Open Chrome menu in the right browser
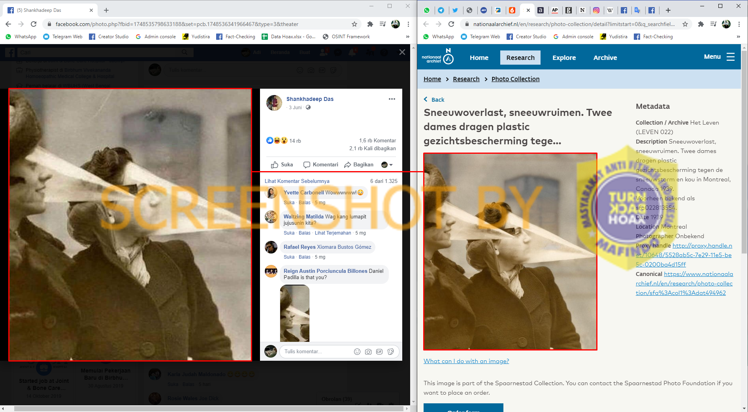This screenshot has height=412, width=748. coord(739,24)
